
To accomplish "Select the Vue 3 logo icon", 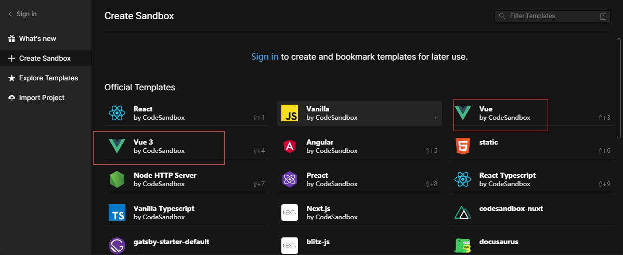I will click(x=117, y=146).
